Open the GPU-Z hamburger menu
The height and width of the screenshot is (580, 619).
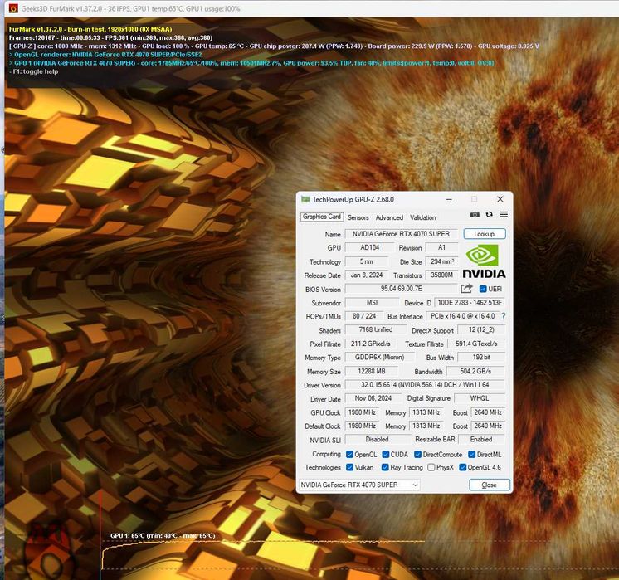coord(504,214)
